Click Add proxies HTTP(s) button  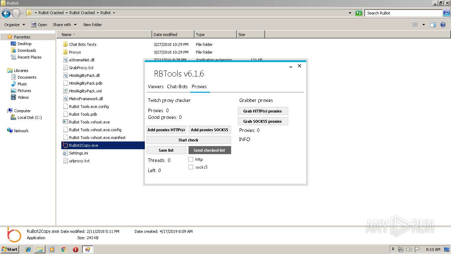coord(166,130)
